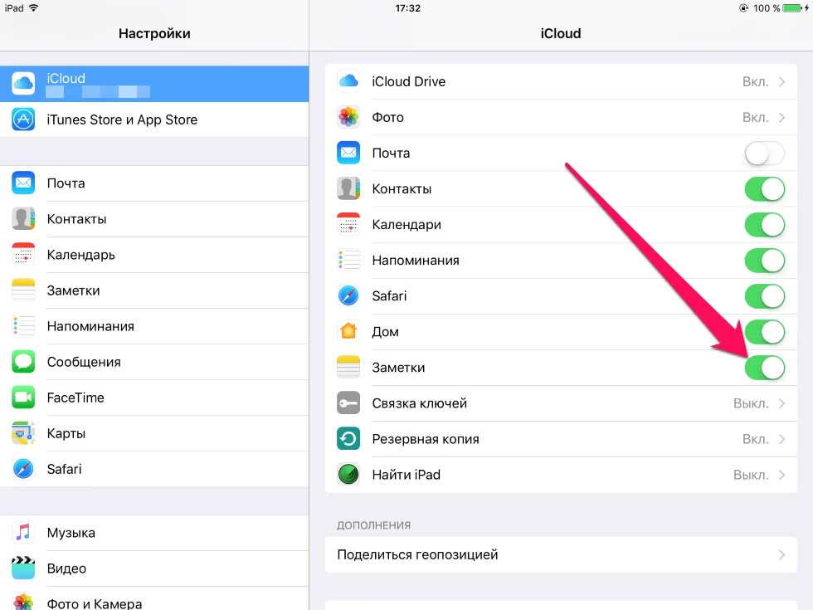Tap the Календарь icon in sidebar
Screen dimensions: 813x610
23,254
